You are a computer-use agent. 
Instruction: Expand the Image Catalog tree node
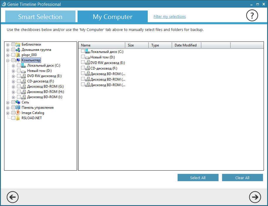tap(8, 113)
